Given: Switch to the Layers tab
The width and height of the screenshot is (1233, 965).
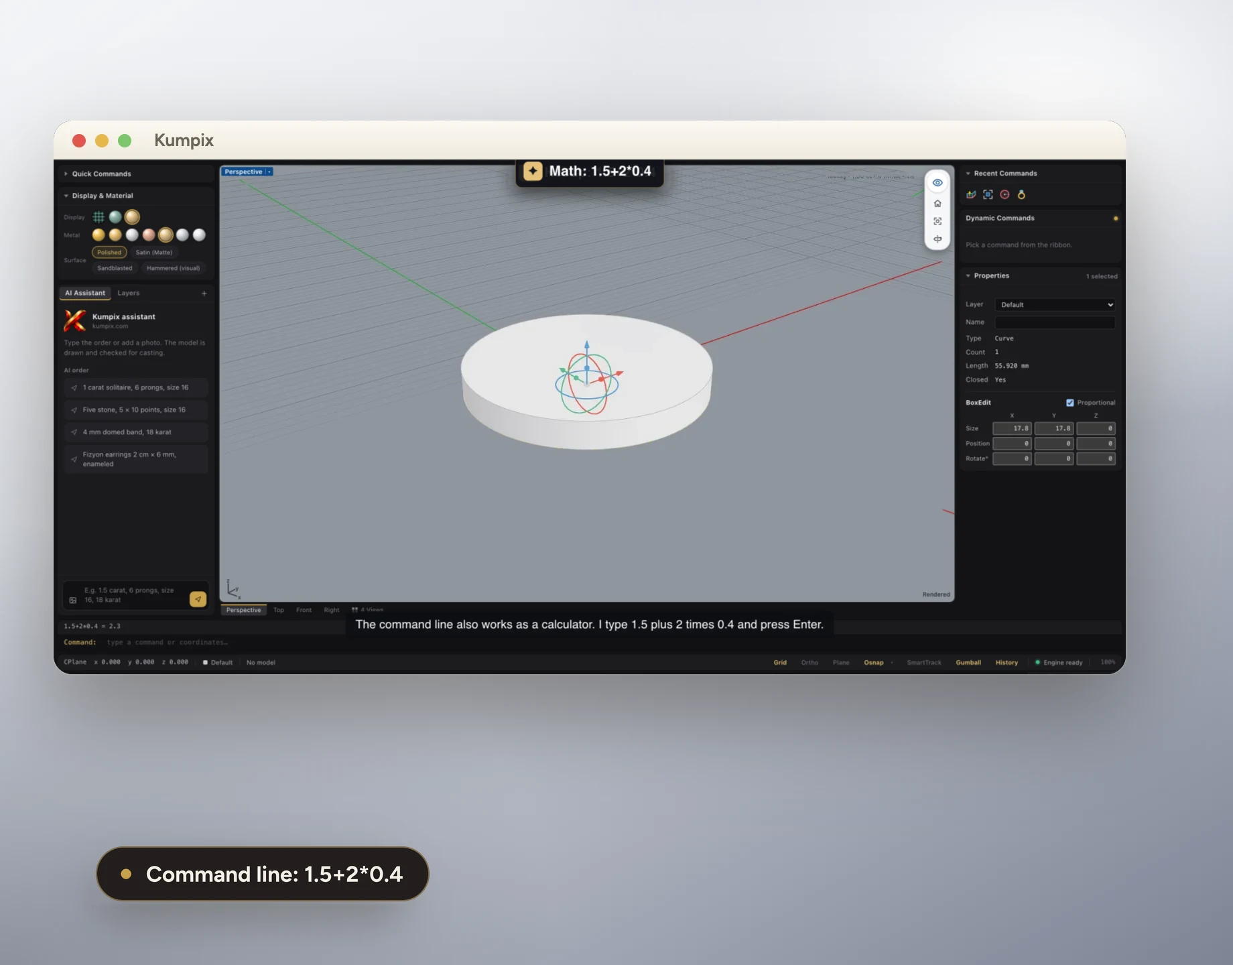Looking at the screenshot, I should pyautogui.click(x=129, y=293).
